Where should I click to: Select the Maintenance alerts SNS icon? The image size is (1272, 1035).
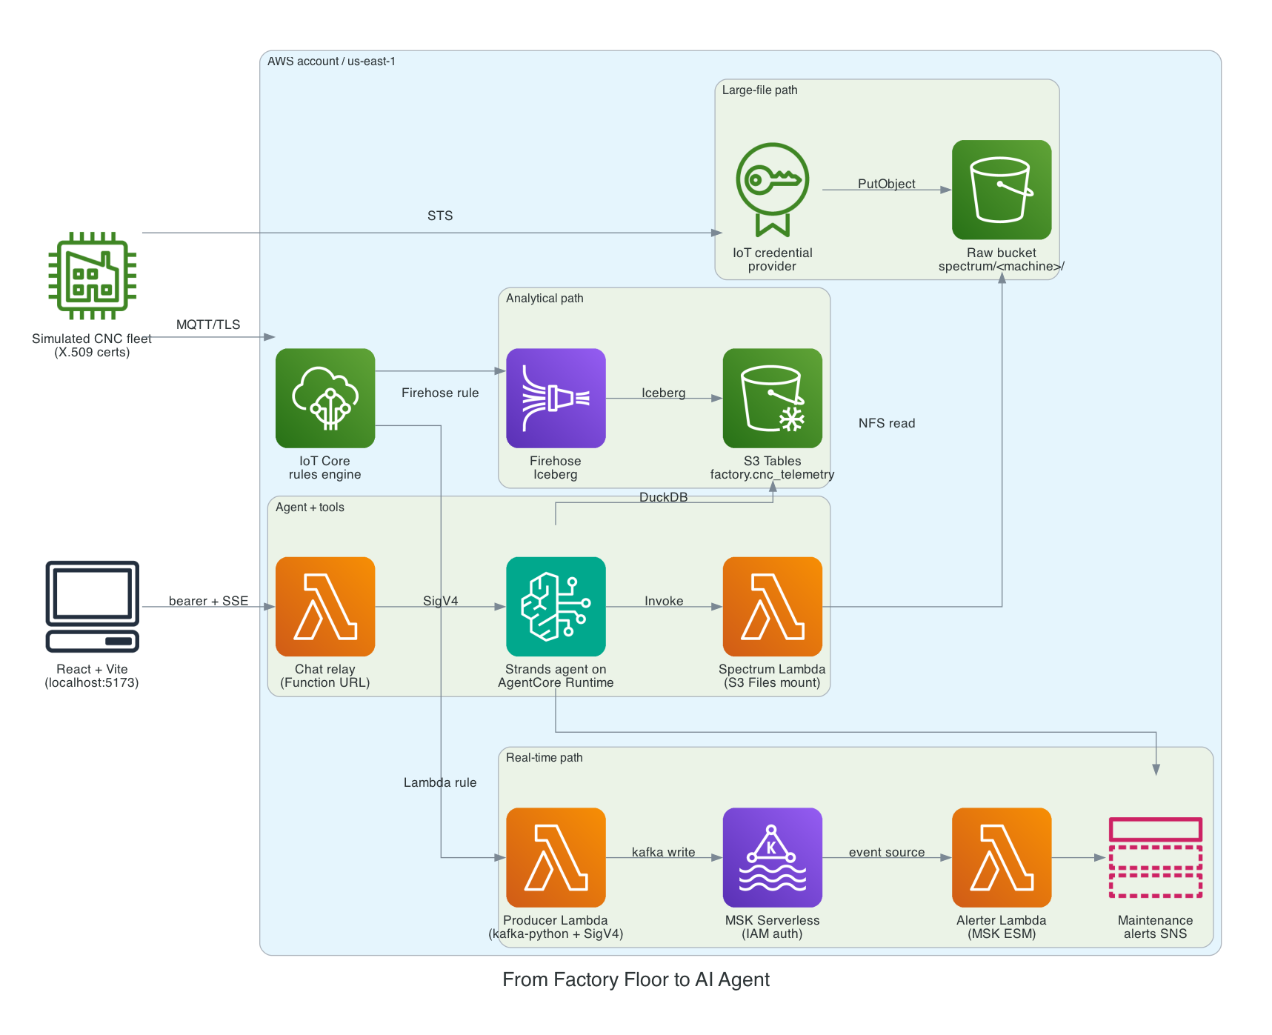(x=1155, y=857)
